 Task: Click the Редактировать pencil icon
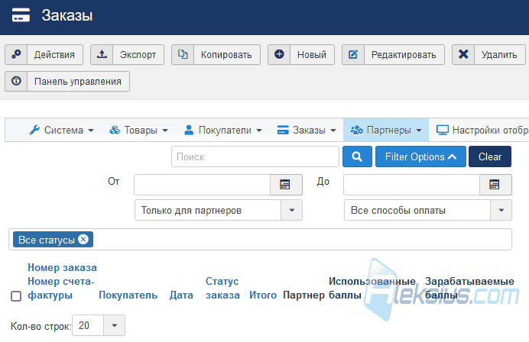(353, 54)
